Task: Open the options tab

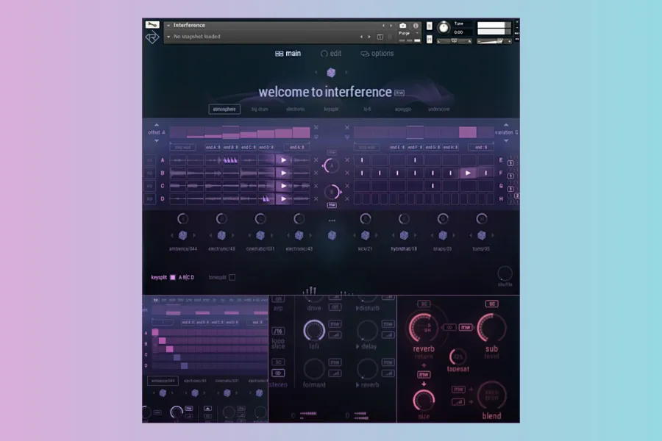Action: point(377,54)
